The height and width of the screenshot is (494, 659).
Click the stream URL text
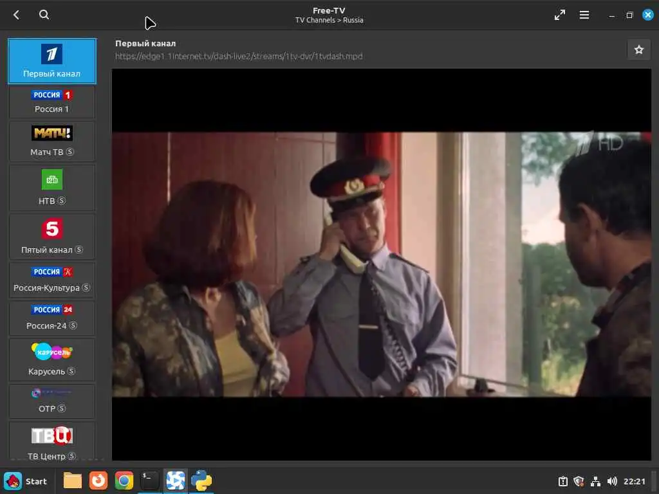click(x=239, y=57)
